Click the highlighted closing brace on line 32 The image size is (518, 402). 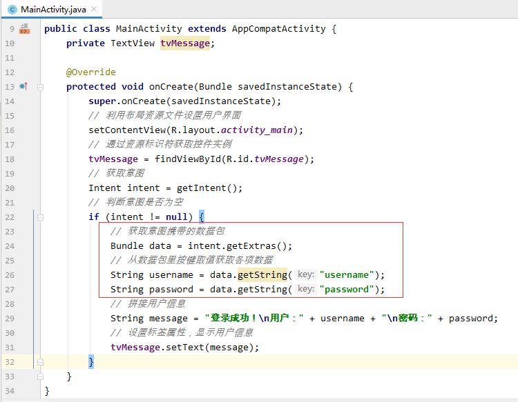tap(91, 362)
